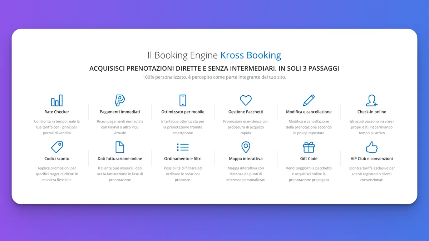The width and height of the screenshot is (429, 241).
Task: Click the thumbs-up icon for VIP Club
Action: [372, 147]
